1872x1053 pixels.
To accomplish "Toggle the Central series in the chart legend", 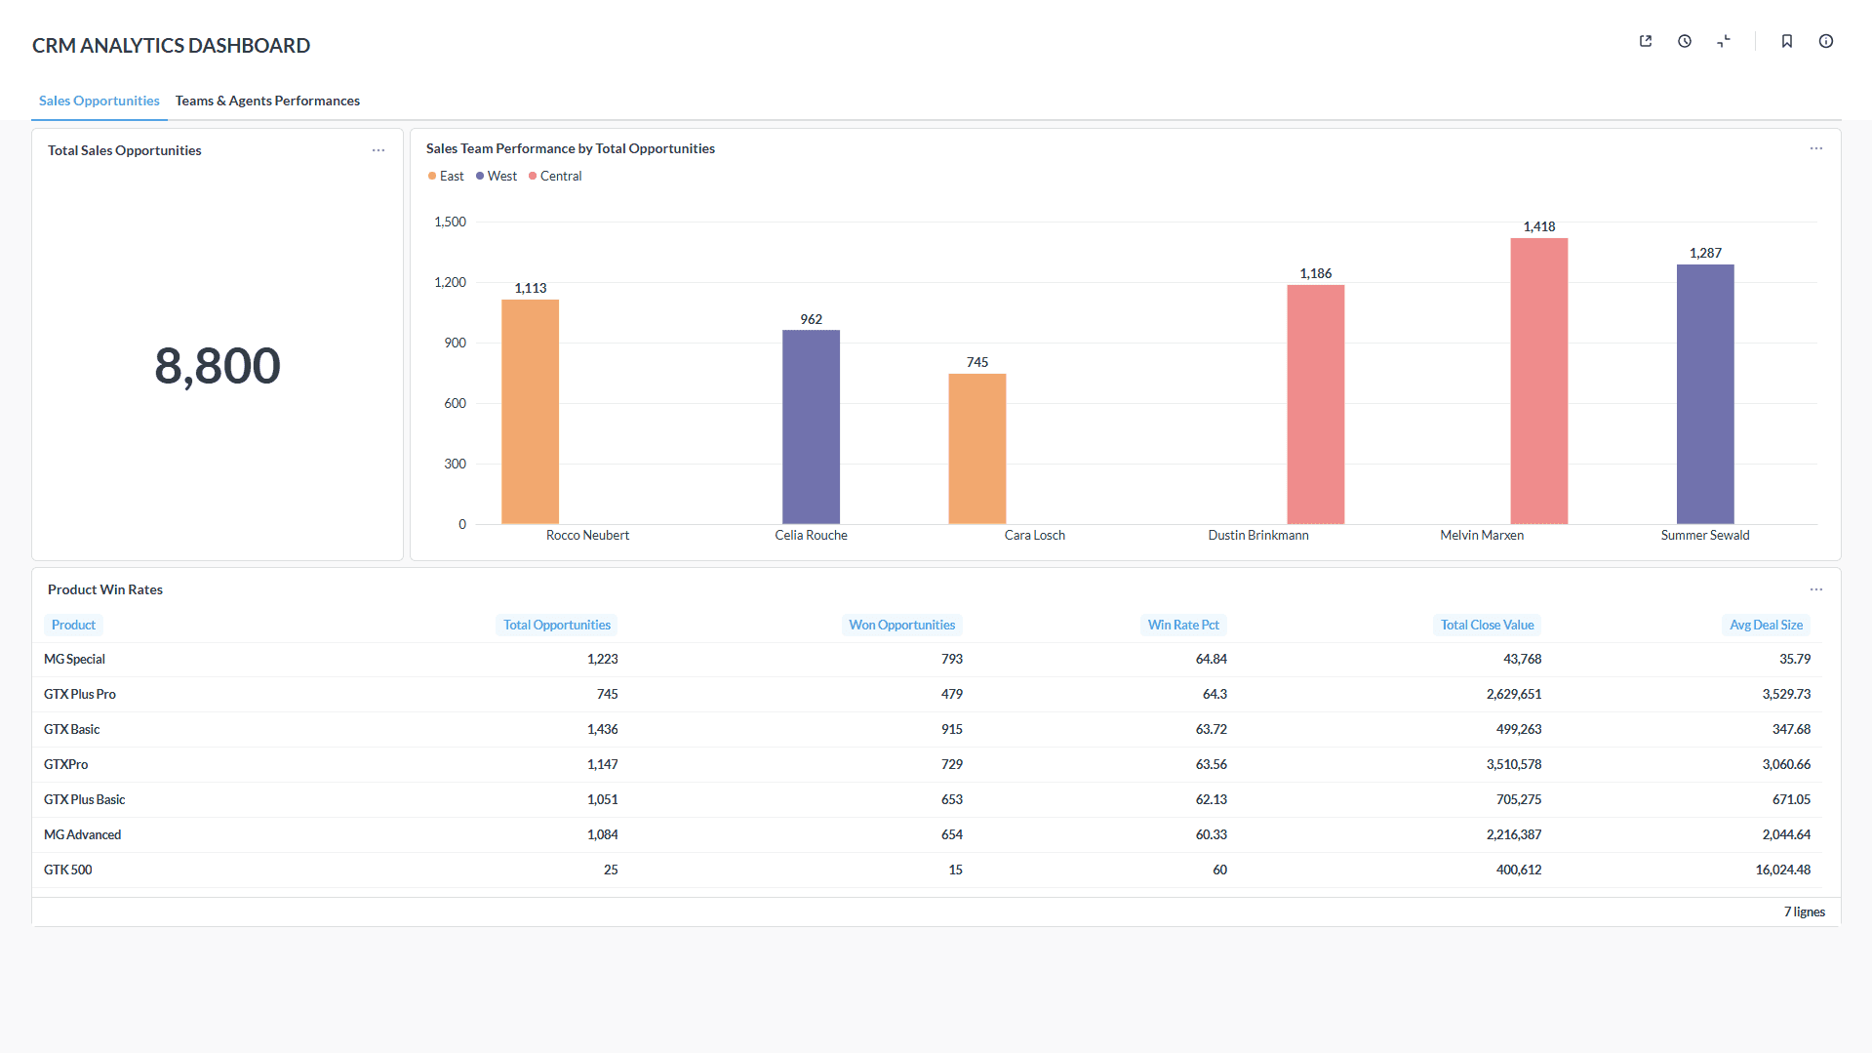I will tap(554, 176).
